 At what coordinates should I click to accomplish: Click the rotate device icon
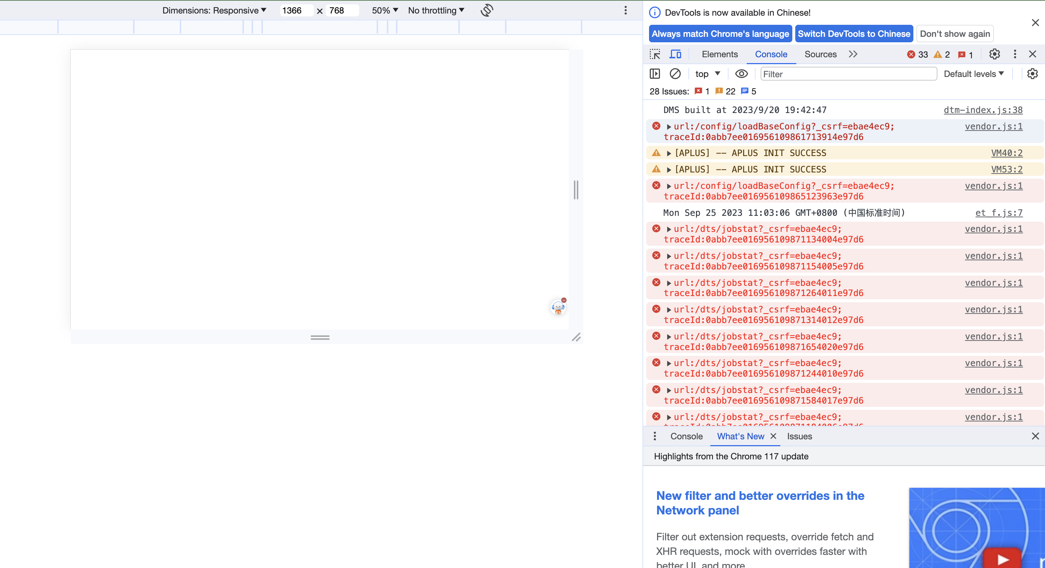487,10
